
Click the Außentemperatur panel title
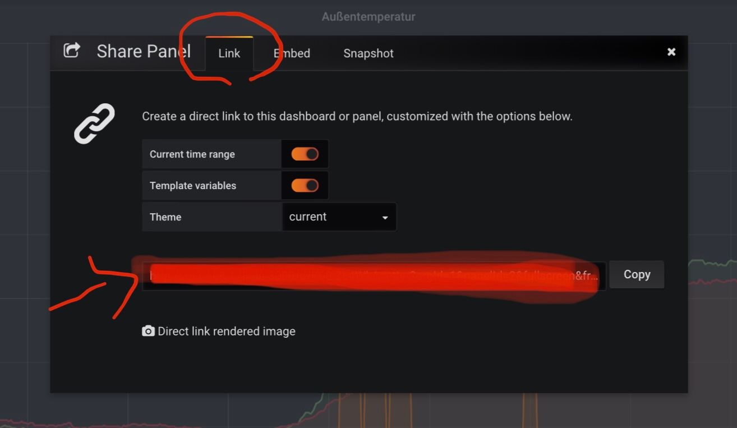[x=368, y=17]
